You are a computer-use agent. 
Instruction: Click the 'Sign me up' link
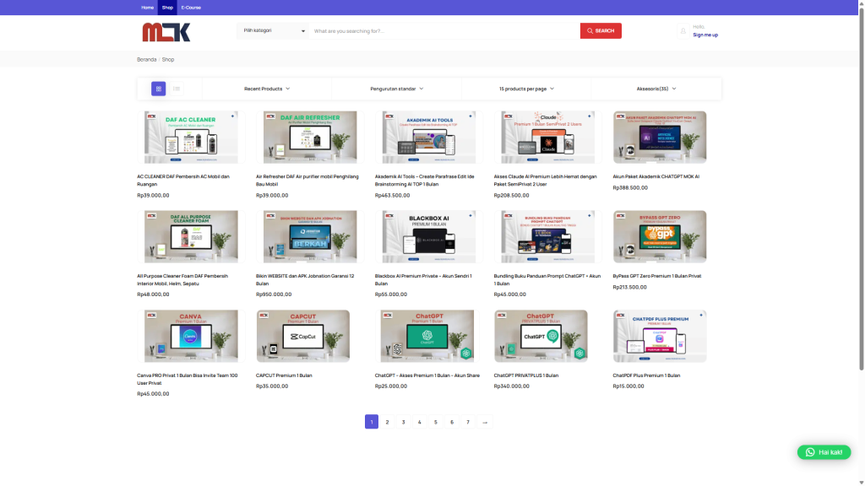pyautogui.click(x=705, y=35)
